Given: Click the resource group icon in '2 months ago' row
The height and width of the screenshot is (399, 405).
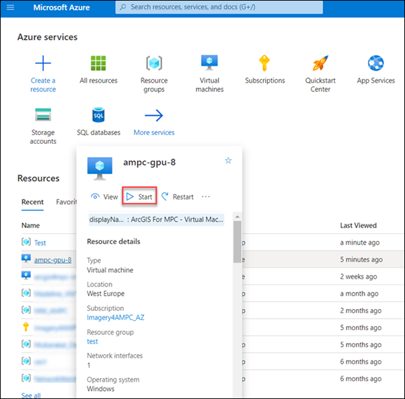Looking at the screenshot, I should click(x=26, y=310).
